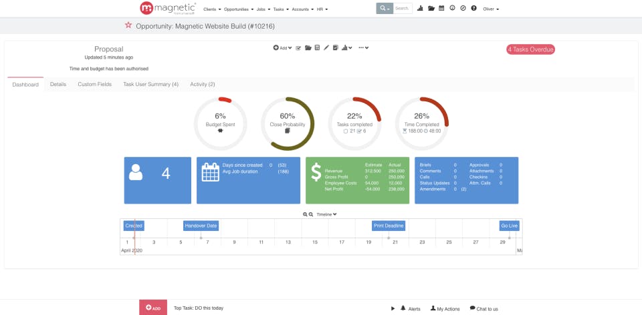642x315 pixels.
Task: Click the copy/checklist icon beside pencil
Action: (335, 48)
